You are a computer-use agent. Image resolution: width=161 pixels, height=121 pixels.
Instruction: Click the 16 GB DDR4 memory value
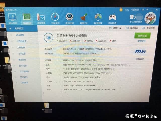(x=89, y=69)
